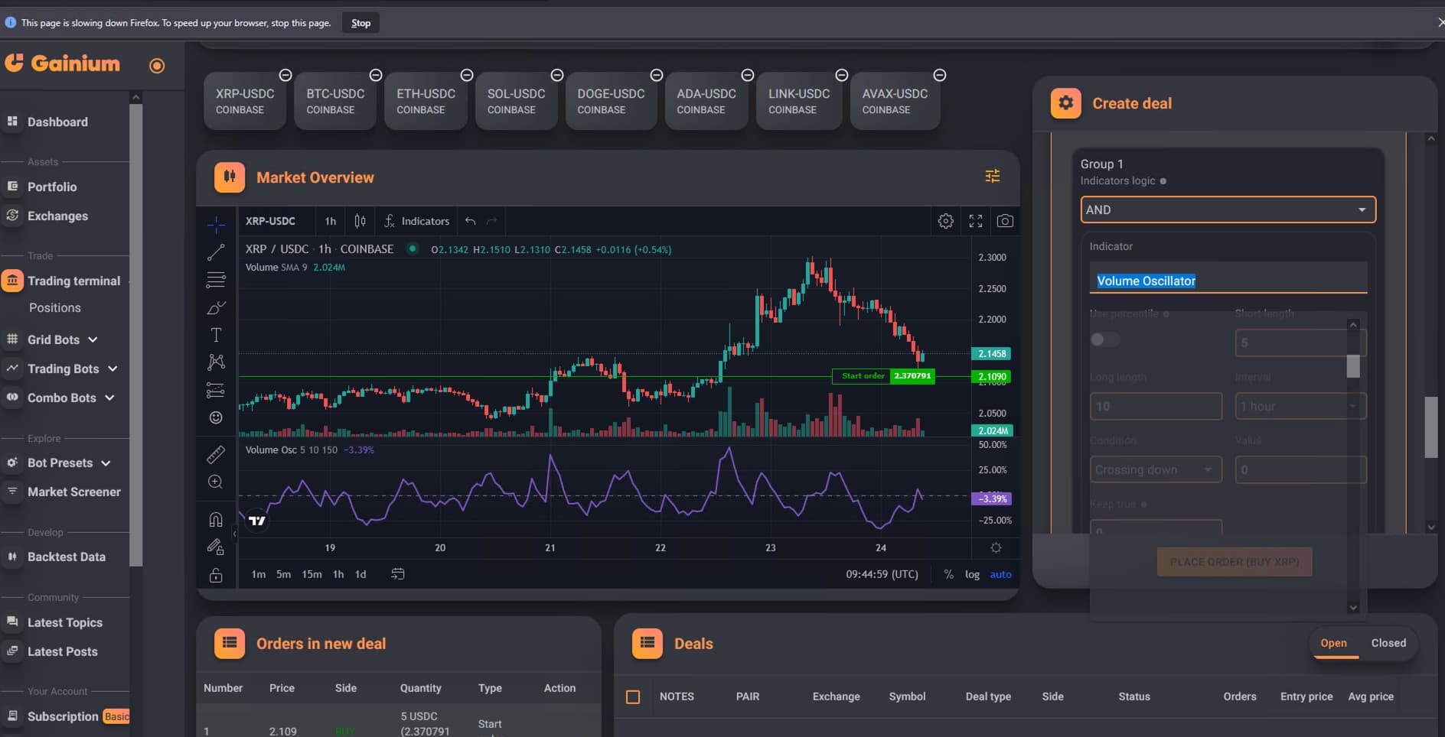The image size is (1445, 737).
Task: Open Portfolio from sidebar
Action: pos(52,187)
